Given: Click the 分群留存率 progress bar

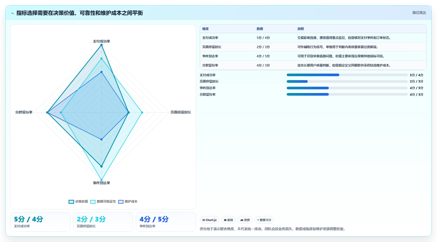Looking at the screenshot, I should click(x=347, y=94).
